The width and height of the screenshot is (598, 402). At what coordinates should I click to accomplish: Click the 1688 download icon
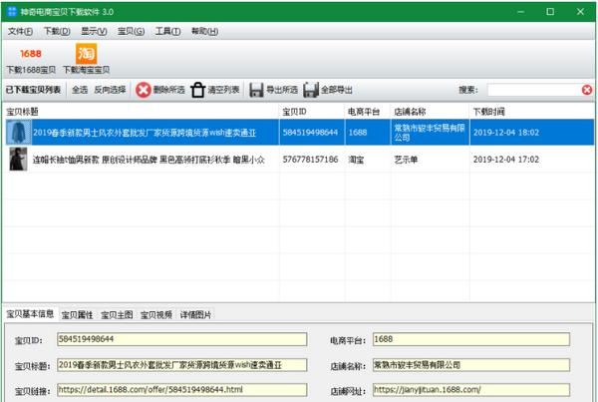pyautogui.click(x=31, y=54)
